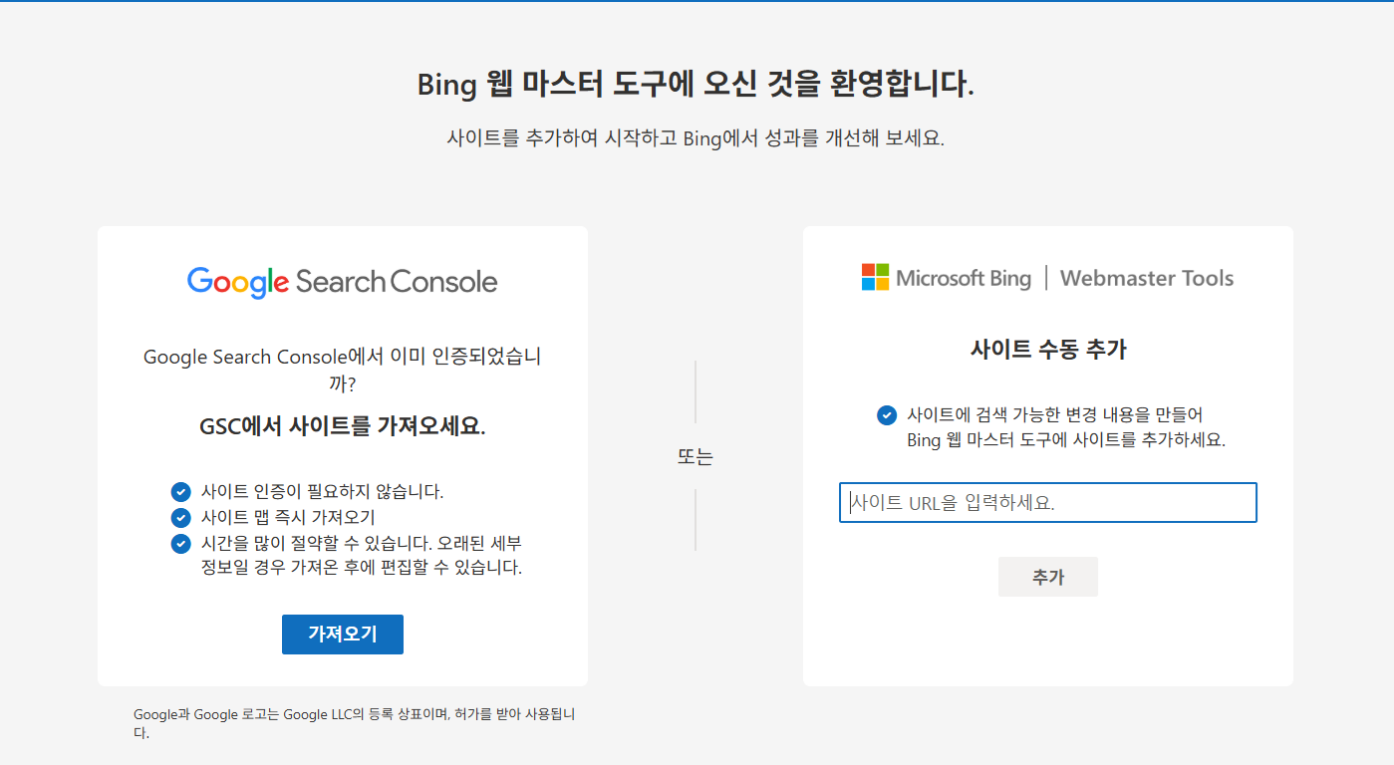1394x765 pixels.
Task: Click the "Webmaster Tools" wordmark
Action: click(1146, 279)
